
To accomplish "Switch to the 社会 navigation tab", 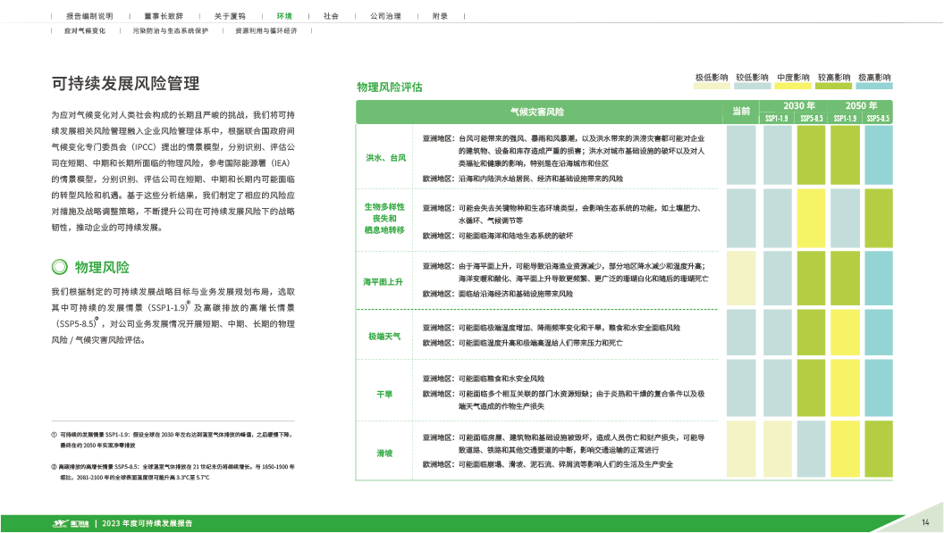I will (x=331, y=16).
